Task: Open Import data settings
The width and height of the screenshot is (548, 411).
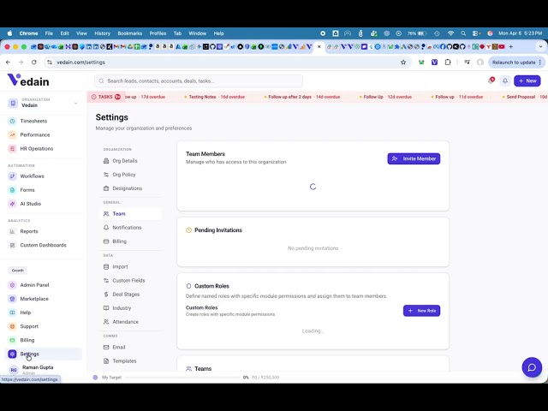Action: [x=120, y=266]
